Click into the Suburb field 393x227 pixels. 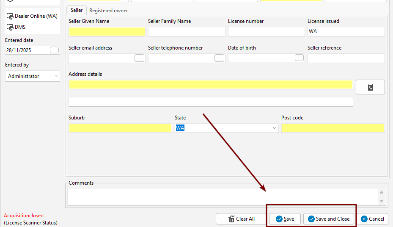pyautogui.click(x=120, y=128)
